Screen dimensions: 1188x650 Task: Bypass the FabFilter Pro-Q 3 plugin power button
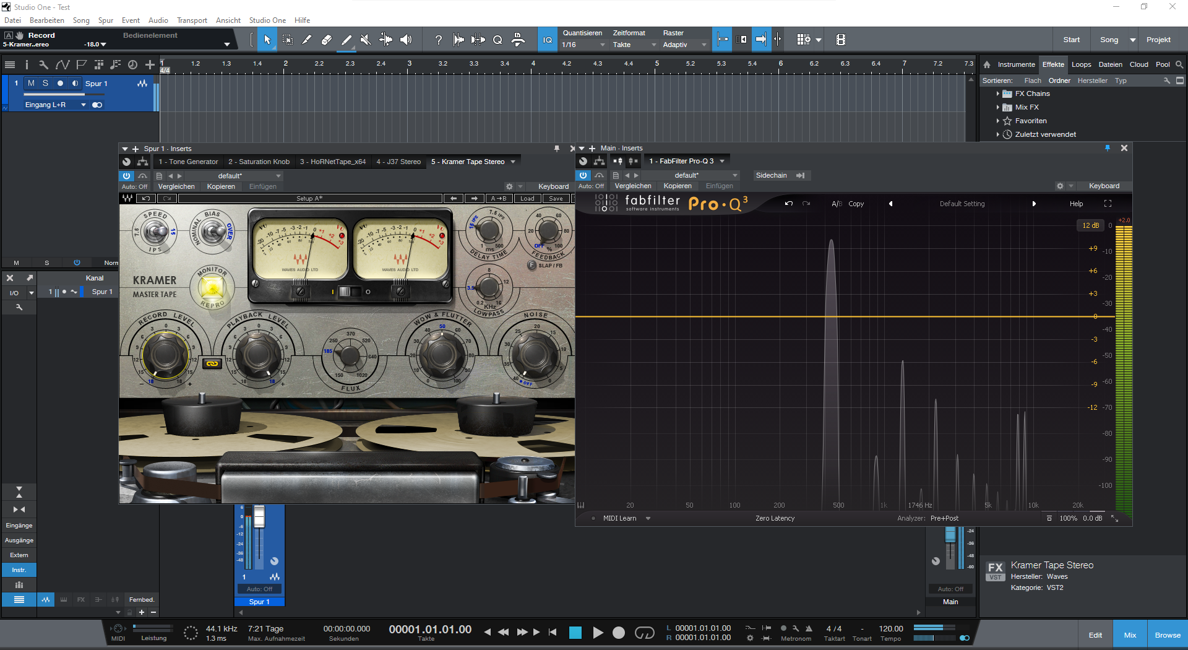(x=583, y=175)
